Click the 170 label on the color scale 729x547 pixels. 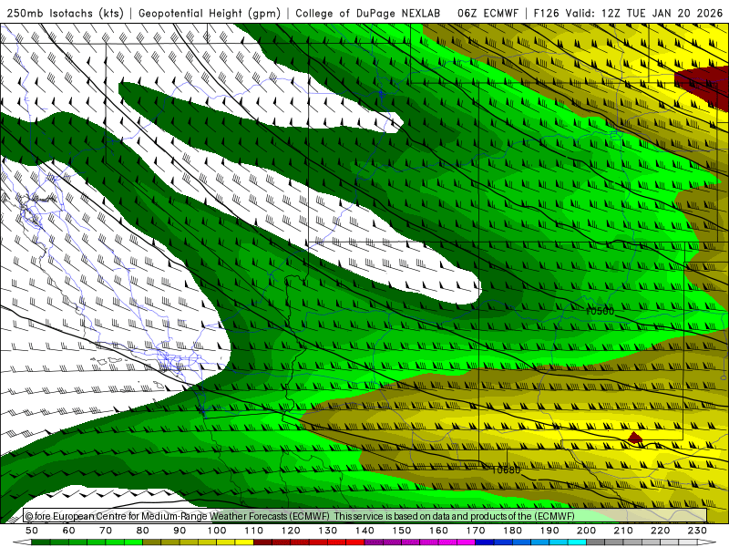coord(476,531)
